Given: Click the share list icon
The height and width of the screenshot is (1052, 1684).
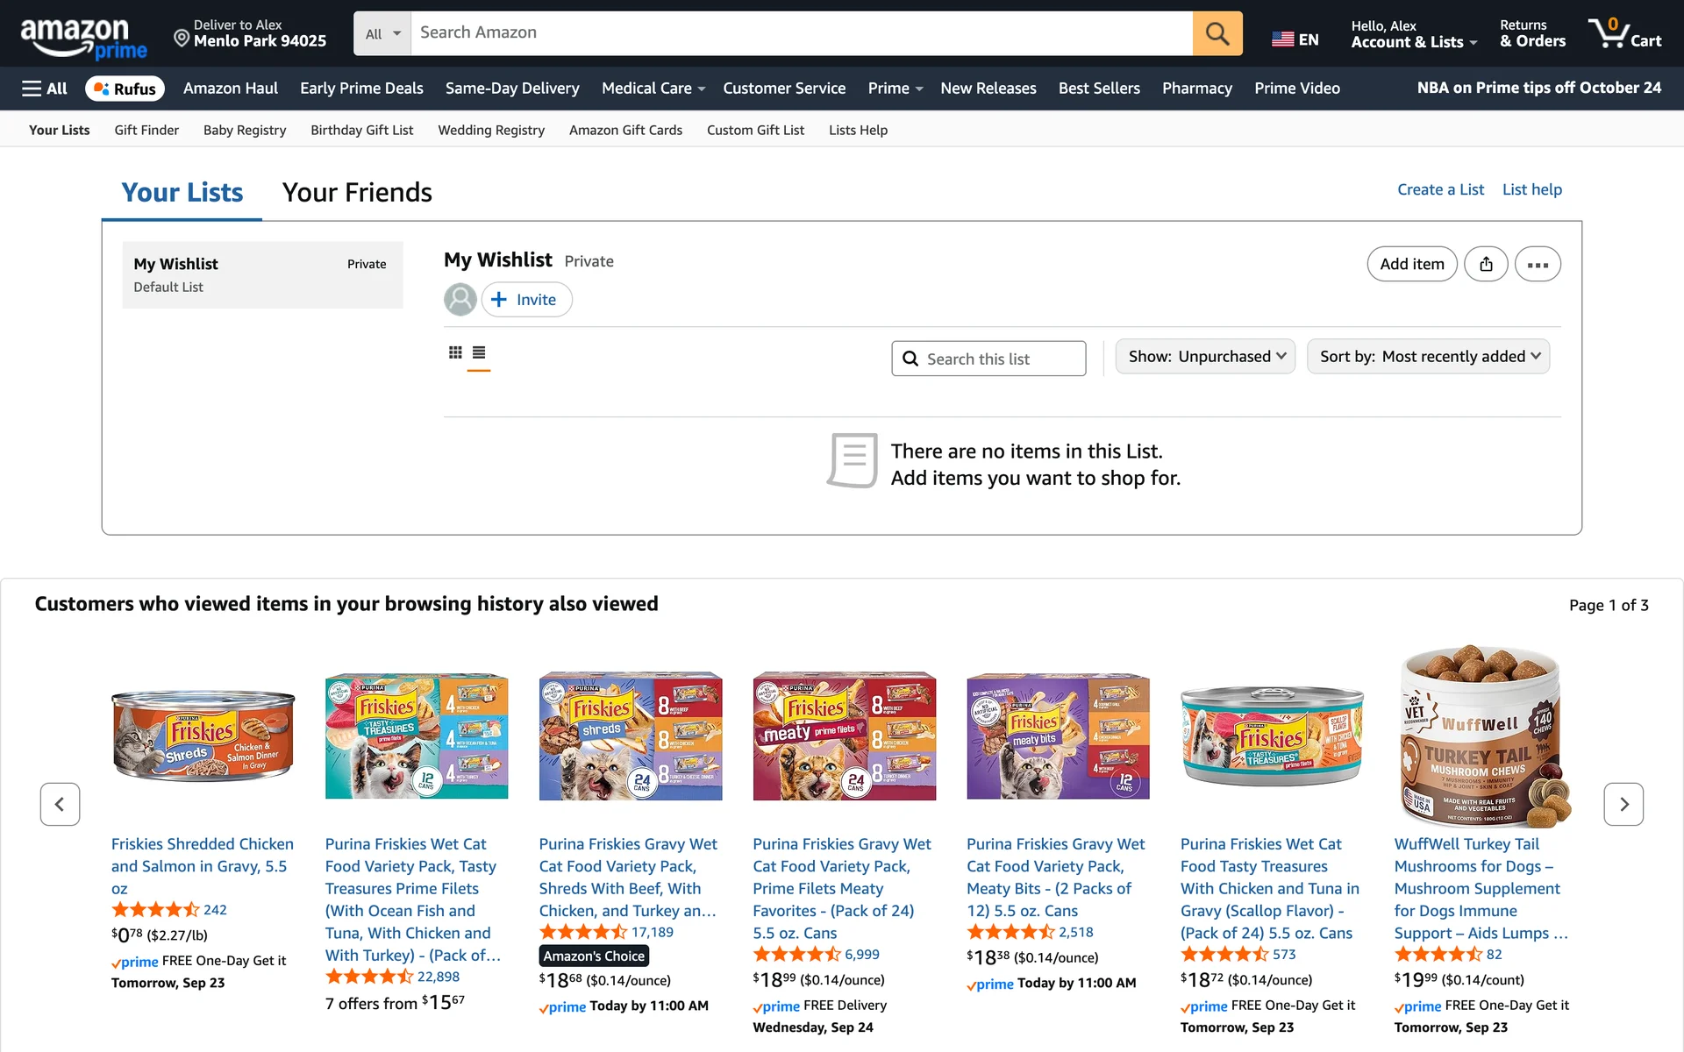Looking at the screenshot, I should coord(1486,264).
